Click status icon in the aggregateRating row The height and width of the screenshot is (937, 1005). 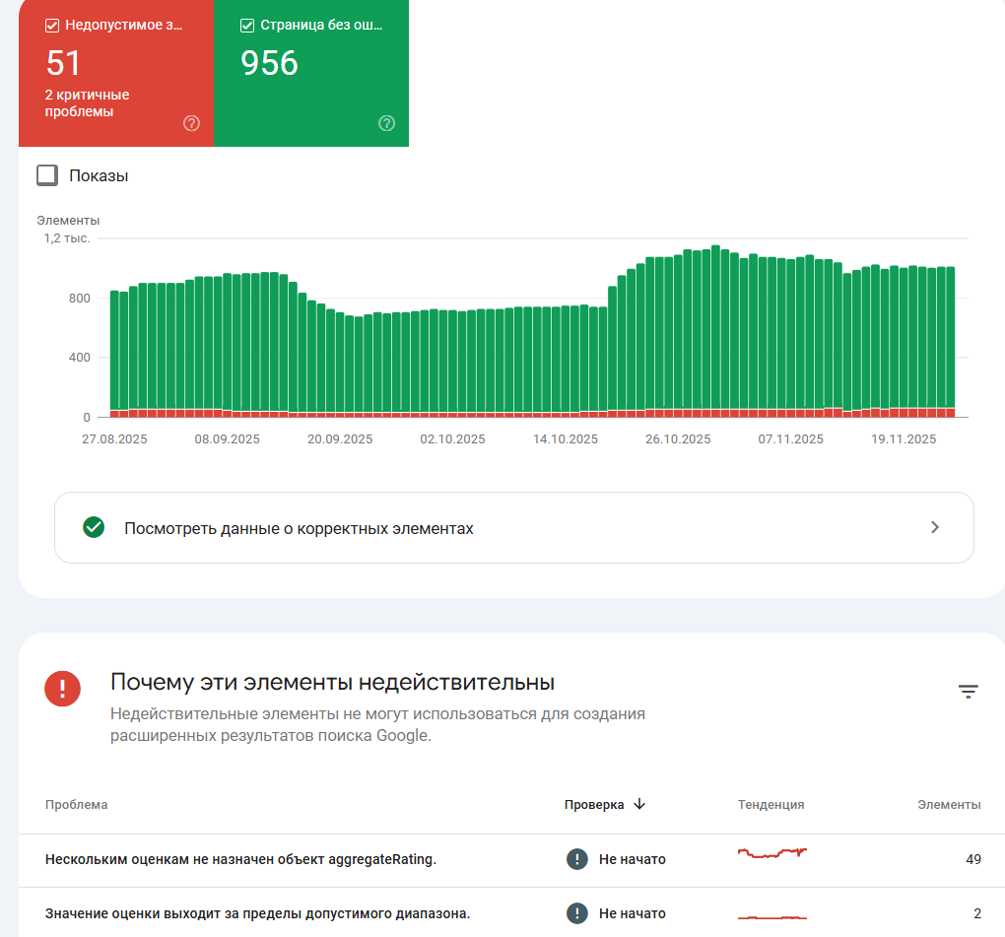[576, 859]
